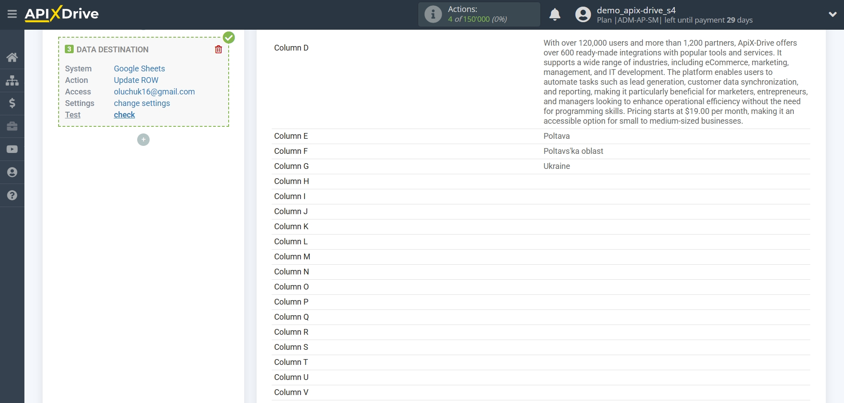Click the Column O row label
This screenshot has width=844, height=403.
(x=292, y=287)
